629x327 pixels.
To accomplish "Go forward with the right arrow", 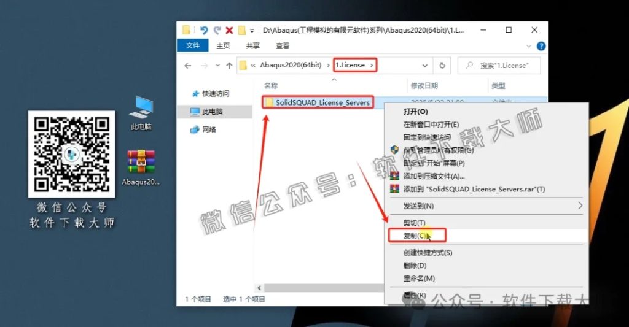I will (204, 65).
